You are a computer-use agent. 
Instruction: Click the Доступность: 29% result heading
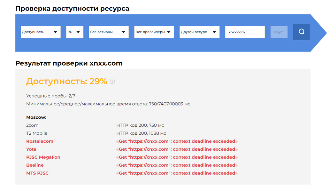tap(66, 81)
